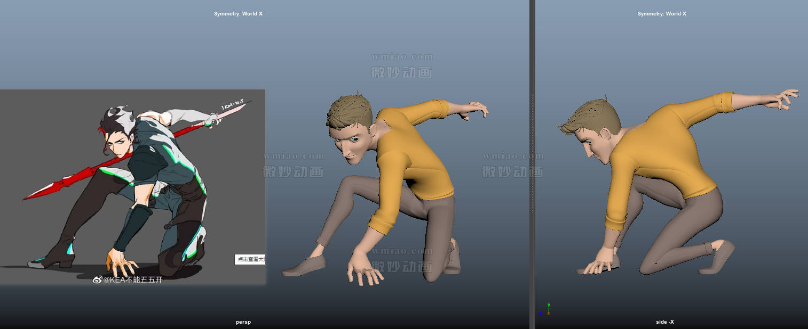The width and height of the screenshot is (808, 329).
Task: Select the extended foot shoe in persp view
Action: [x=304, y=266]
